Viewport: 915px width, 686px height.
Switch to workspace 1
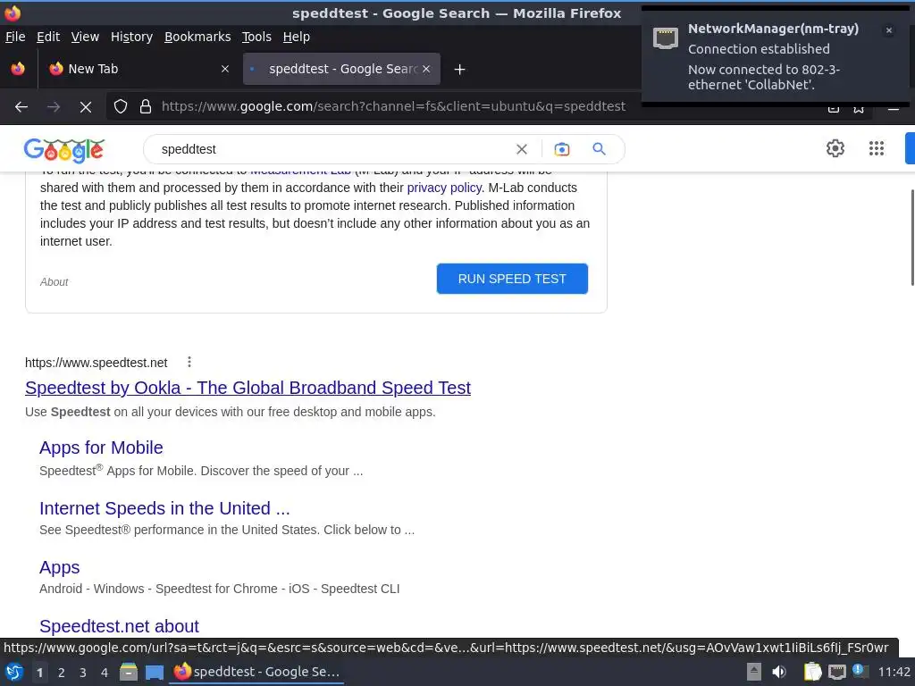39,673
